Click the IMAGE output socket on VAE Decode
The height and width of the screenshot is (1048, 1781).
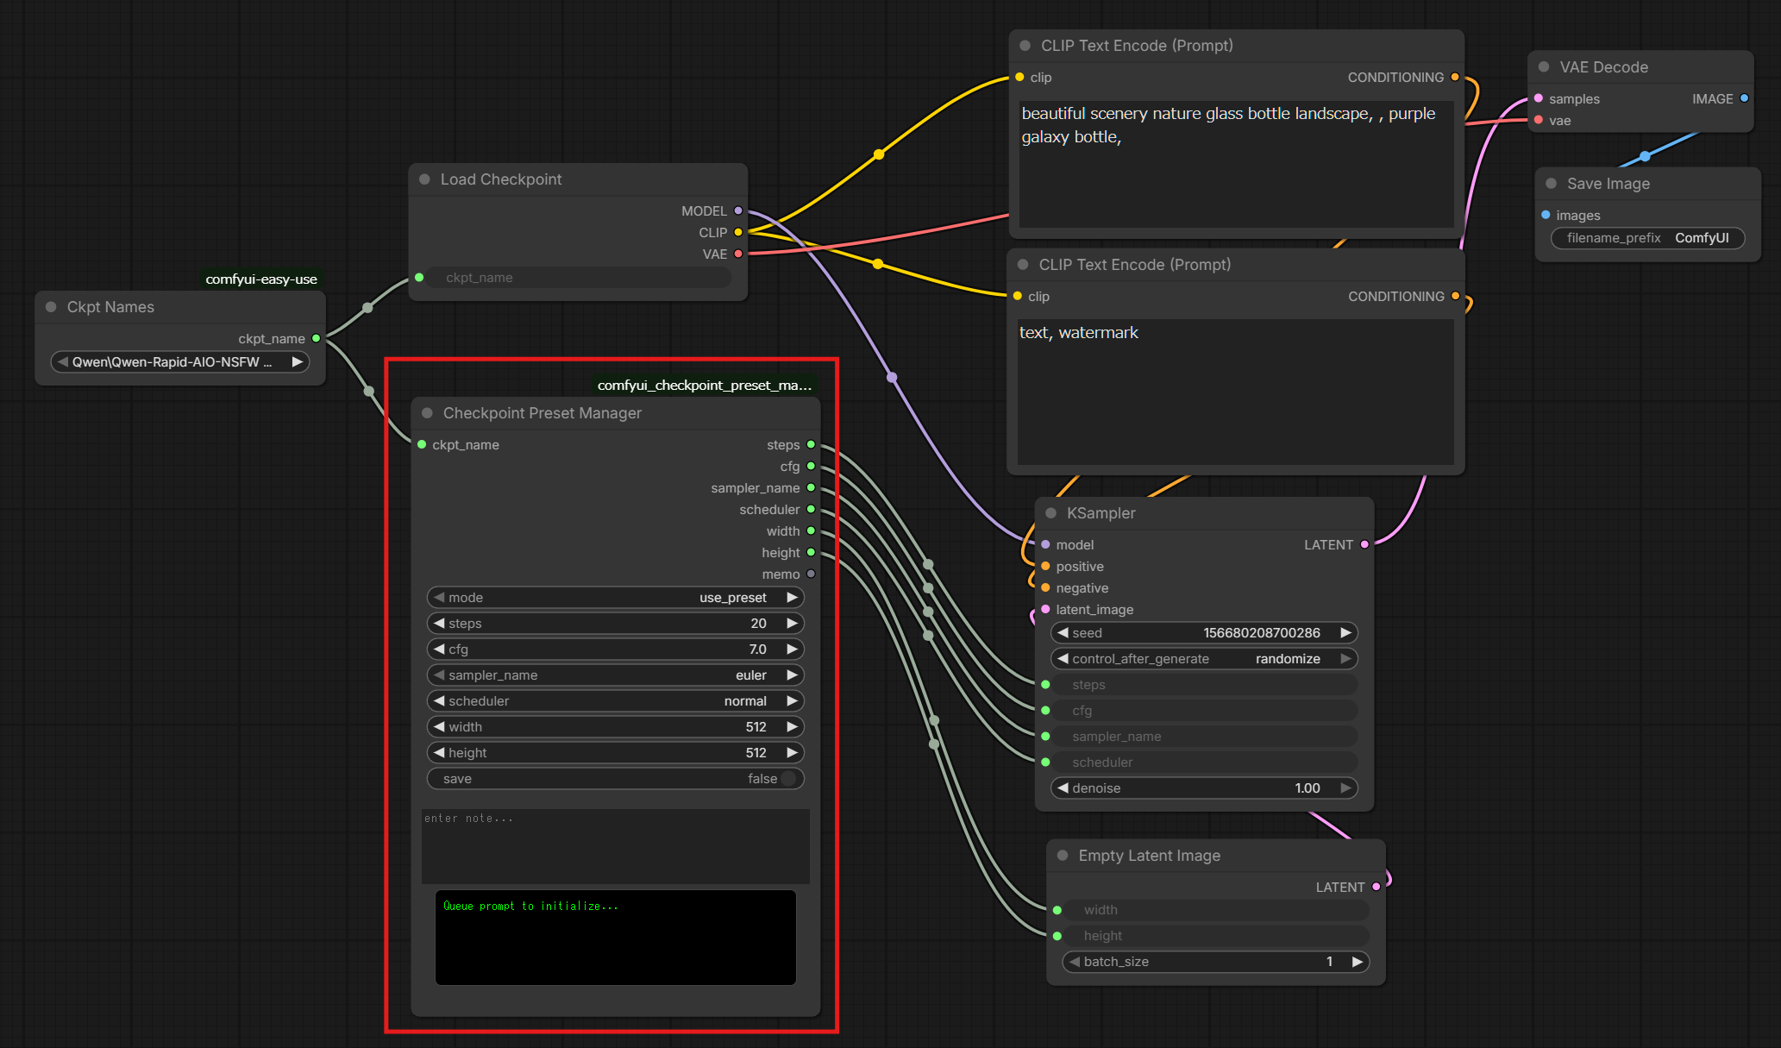click(x=1744, y=98)
